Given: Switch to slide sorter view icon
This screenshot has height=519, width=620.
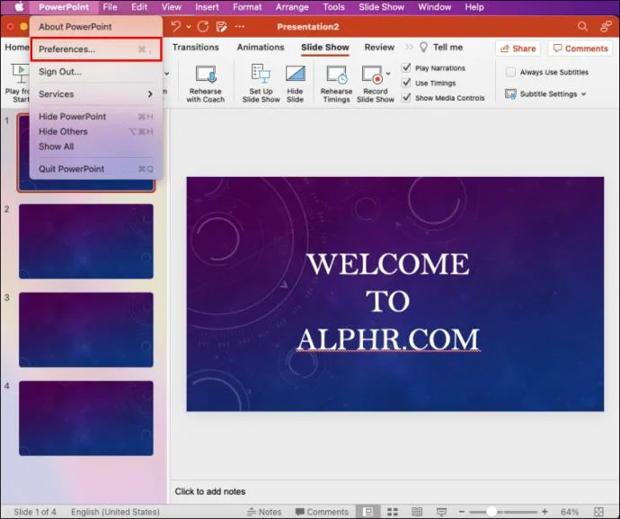Looking at the screenshot, I should [393, 512].
